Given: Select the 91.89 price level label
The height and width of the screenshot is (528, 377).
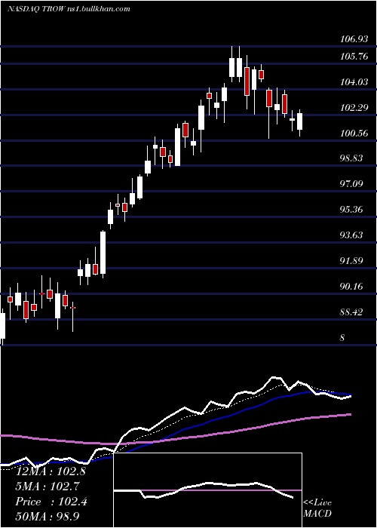Looking at the screenshot, I should pyautogui.click(x=352, y=261).
